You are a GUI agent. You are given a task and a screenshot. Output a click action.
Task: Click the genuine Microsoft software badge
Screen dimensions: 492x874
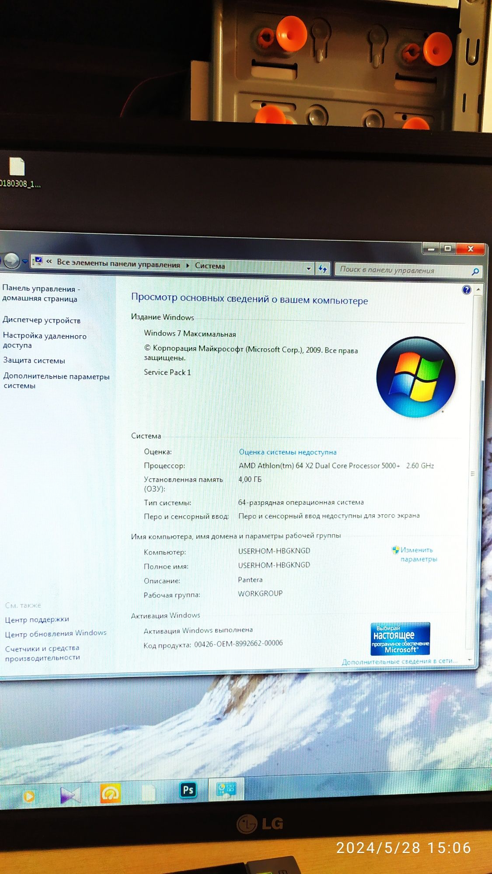pos(400,638)
